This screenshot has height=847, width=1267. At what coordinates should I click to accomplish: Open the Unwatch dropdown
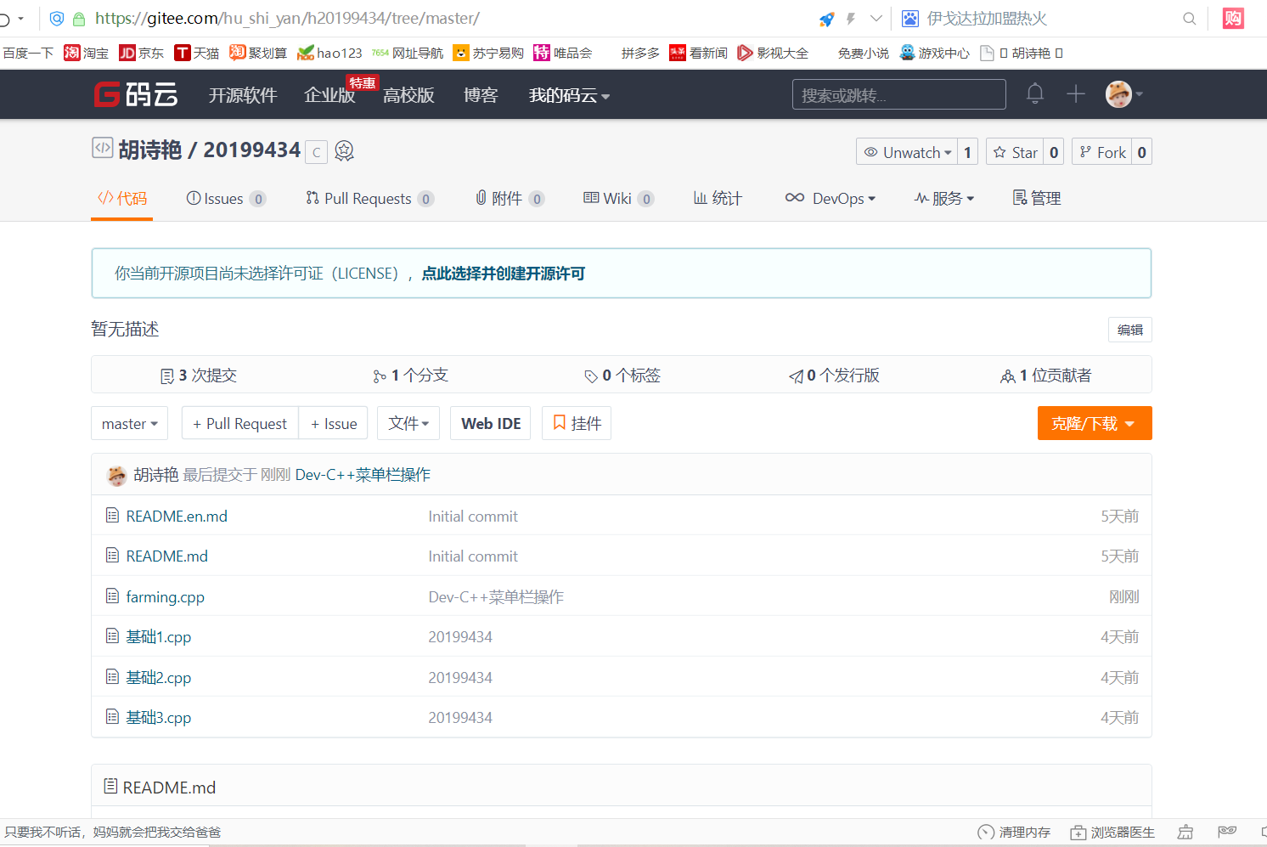[907, 152]
